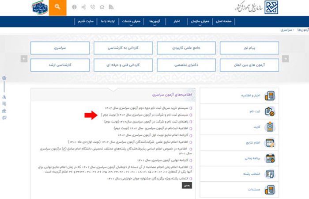Open اطلاعیه اعلام نتایج علمی شرکت‌کنندگان link
Screen dimensions: 309x199
pyautogui.click(x=128, y=142)
